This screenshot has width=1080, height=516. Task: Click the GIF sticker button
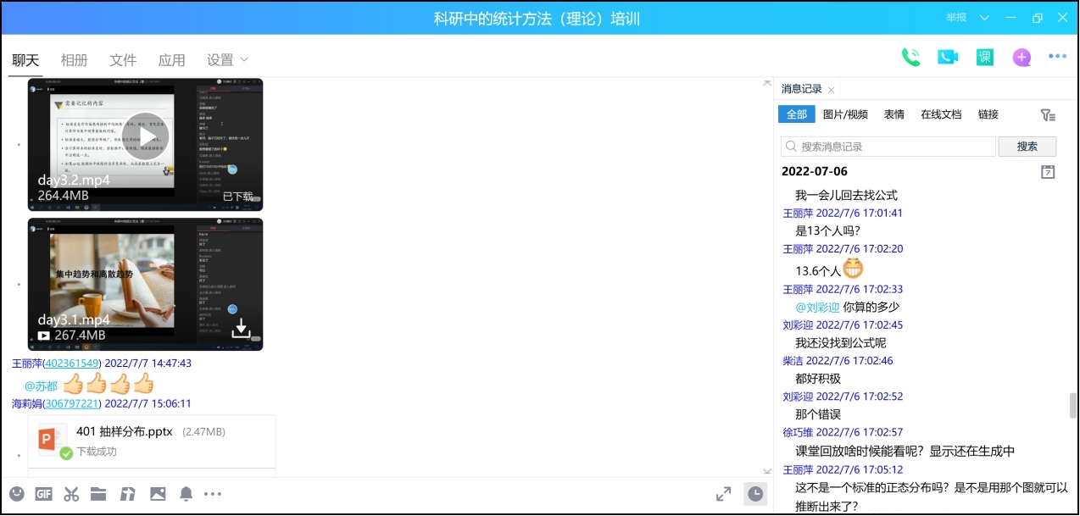pos(44,494)
